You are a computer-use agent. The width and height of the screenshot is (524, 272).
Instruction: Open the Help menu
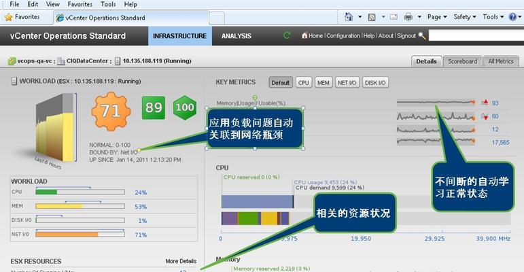(x=130, y=4)
